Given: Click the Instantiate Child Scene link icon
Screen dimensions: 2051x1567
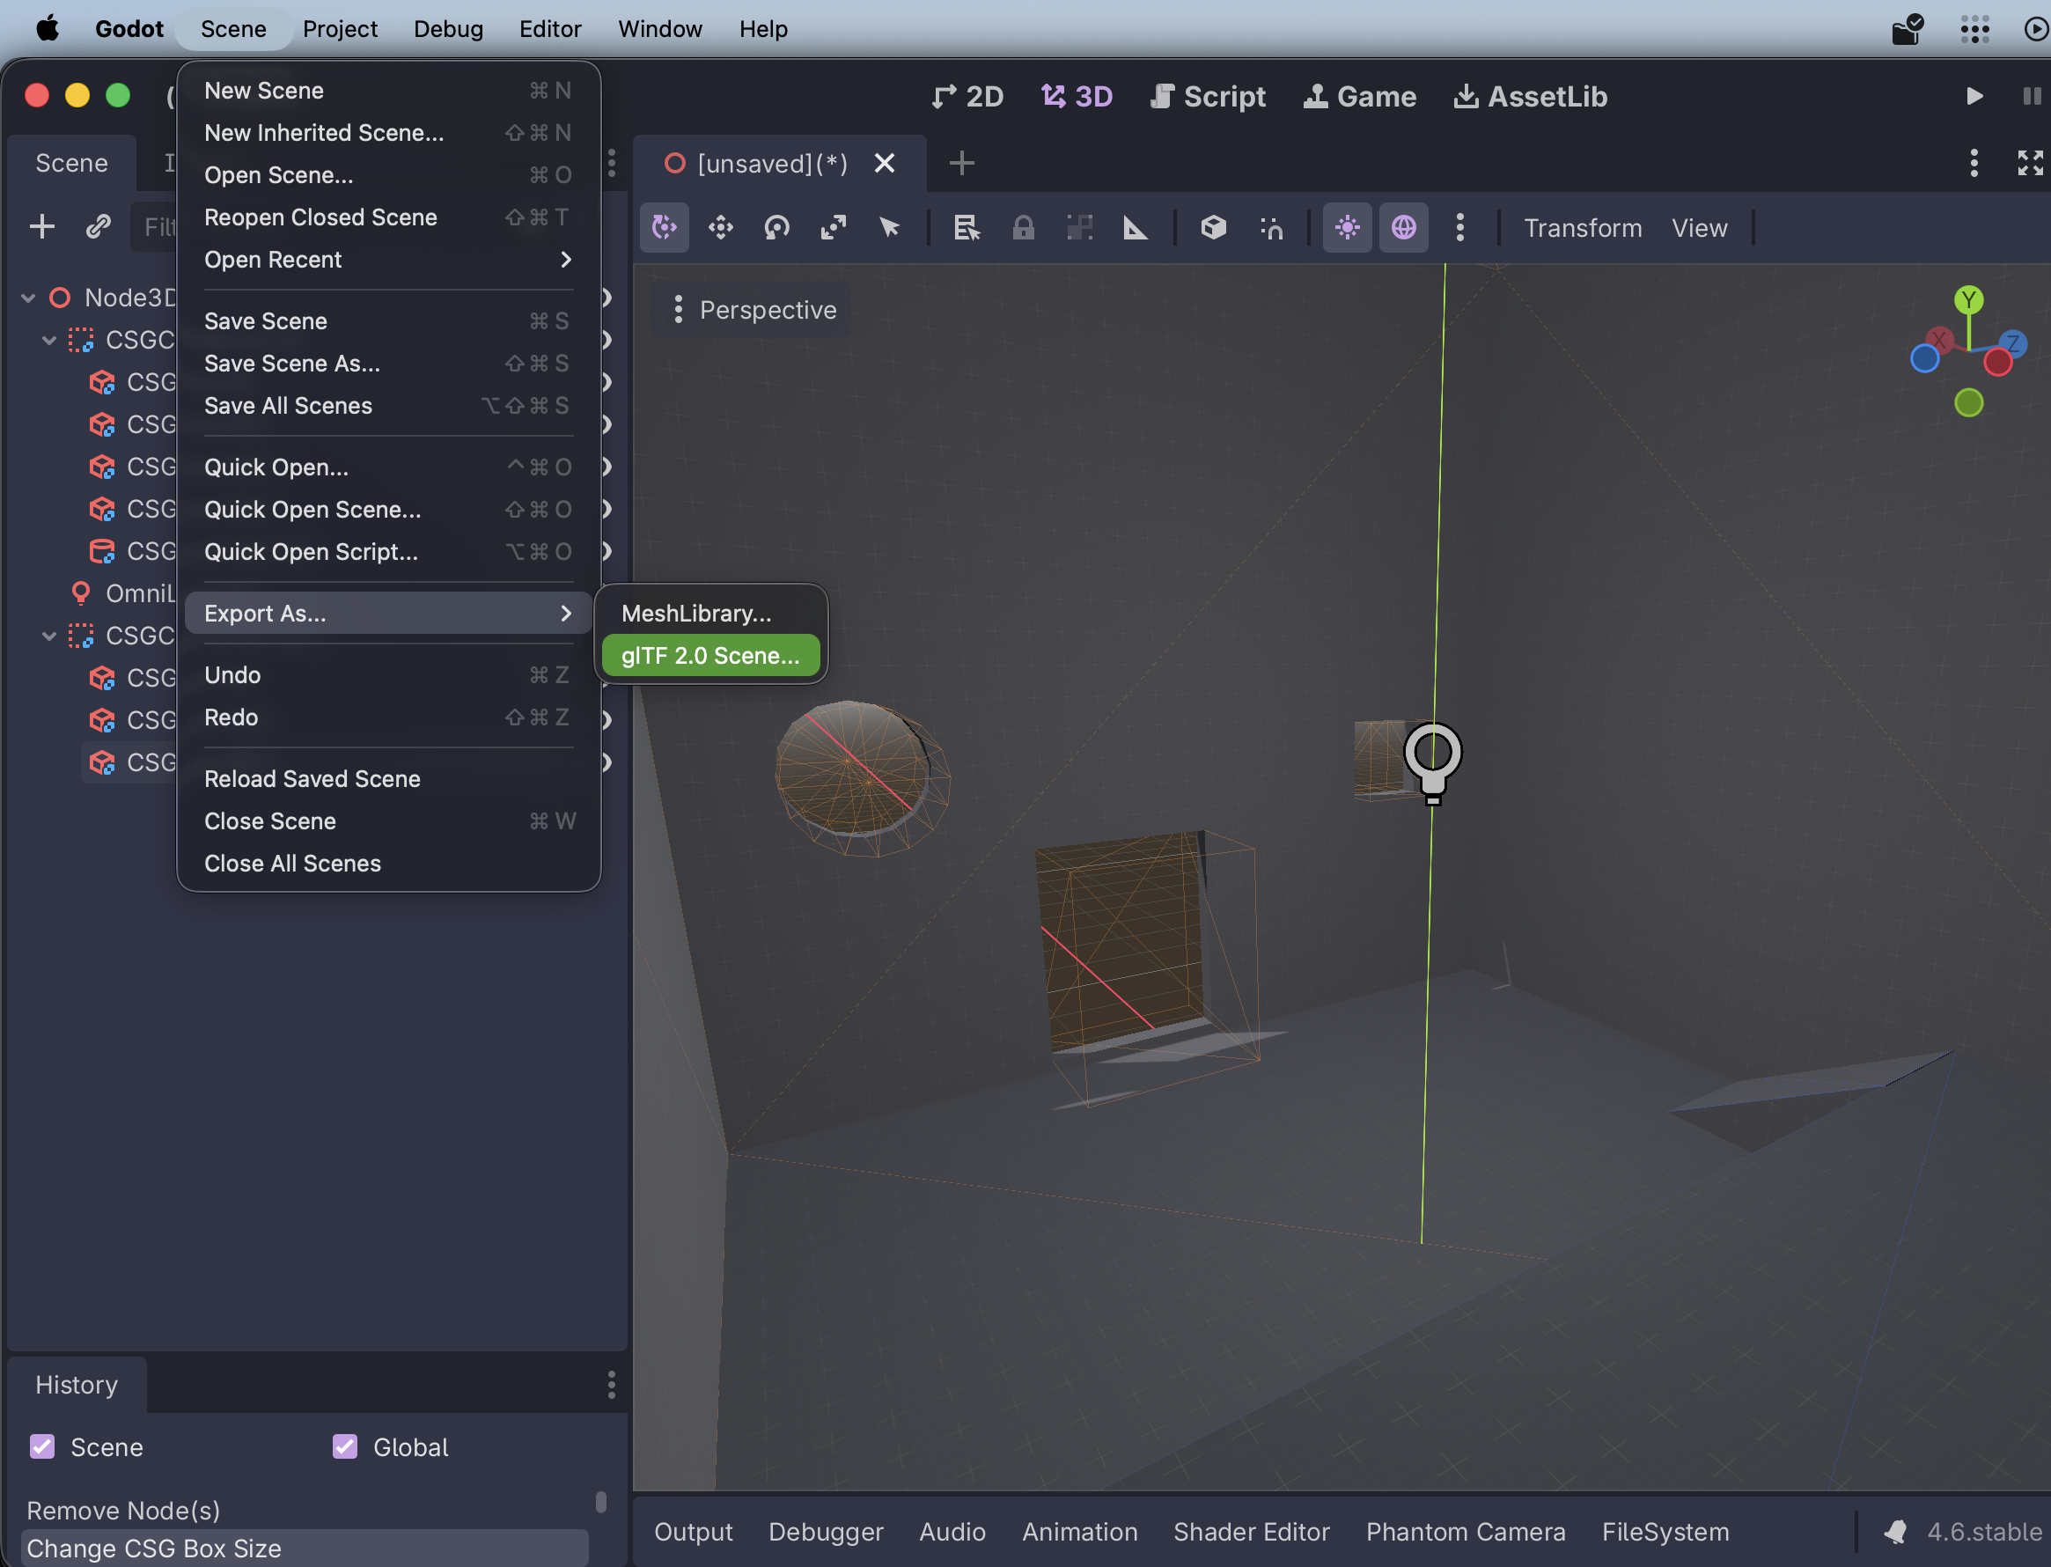Looking at the screenshot, I should point(98,226).
